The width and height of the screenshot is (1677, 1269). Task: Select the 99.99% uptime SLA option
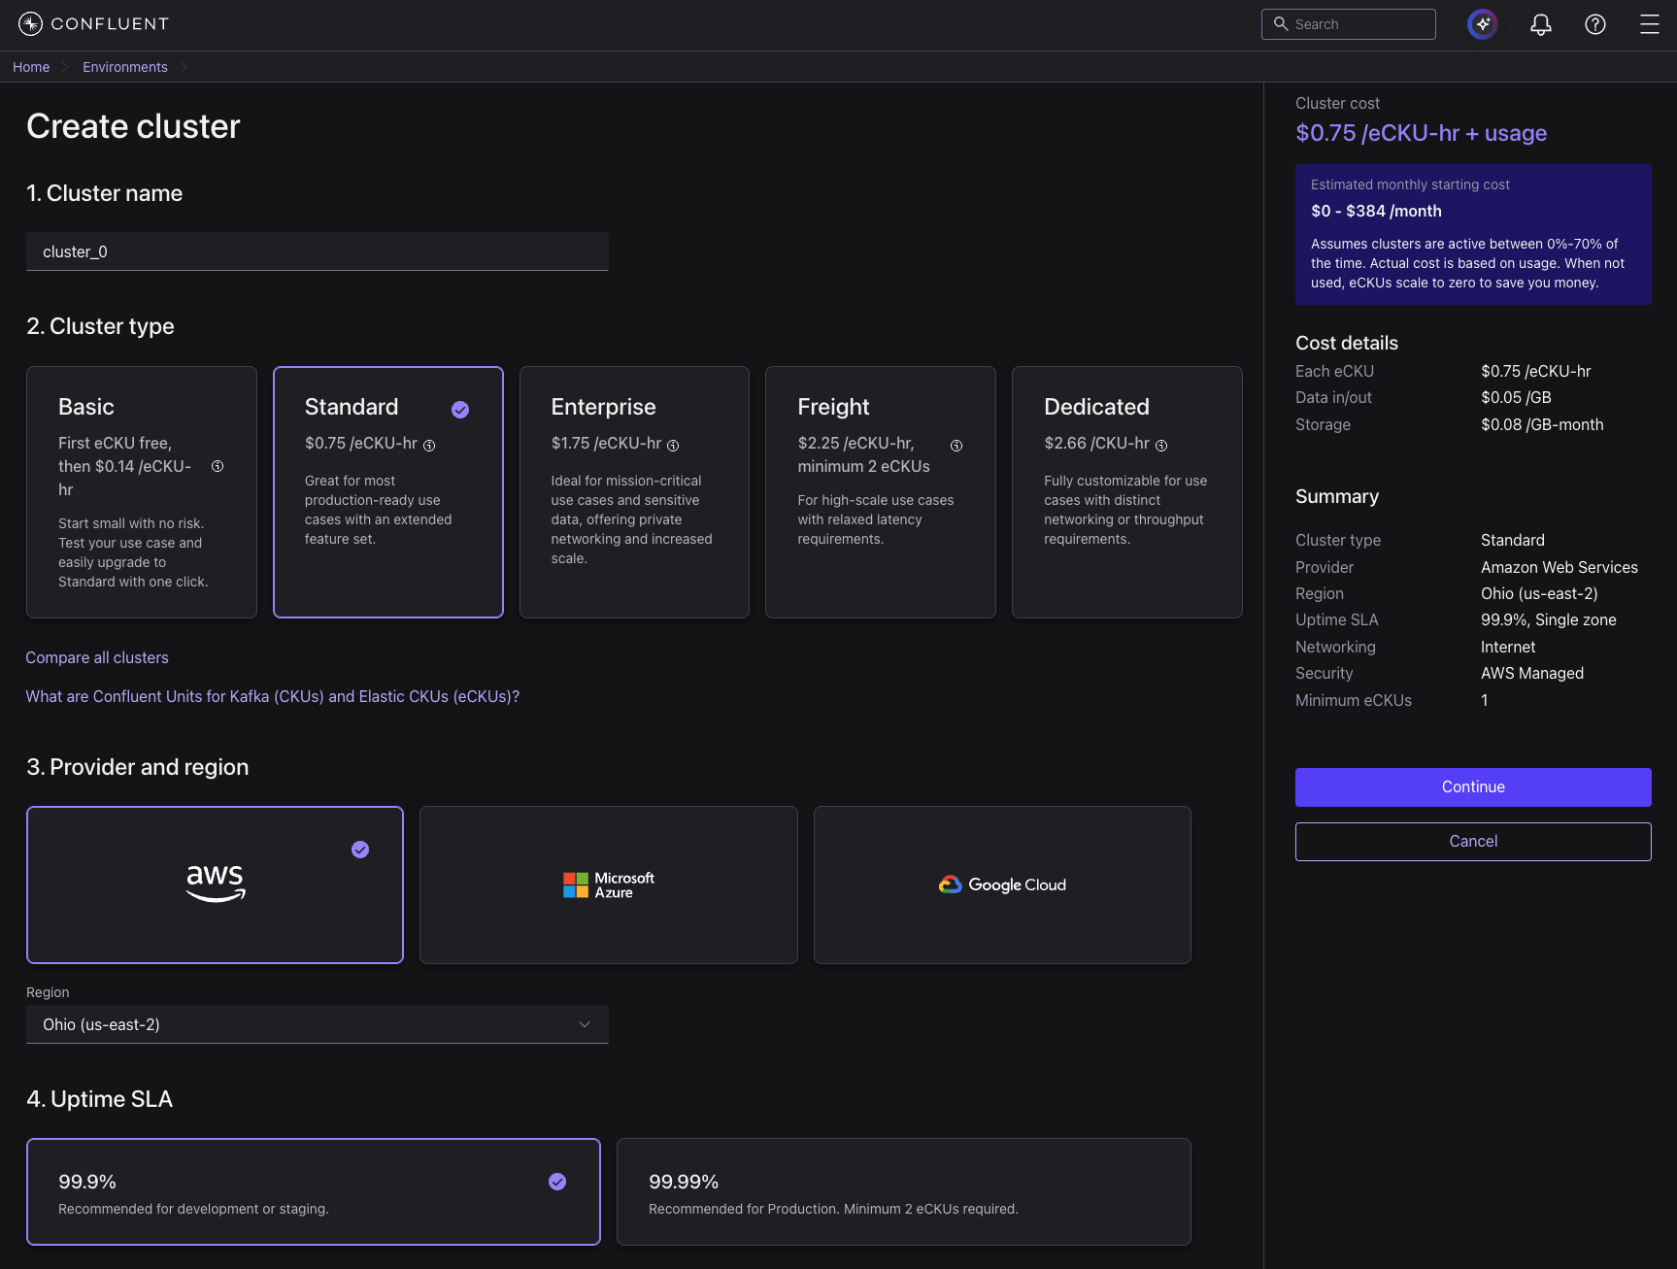(x=904, y=1191)
